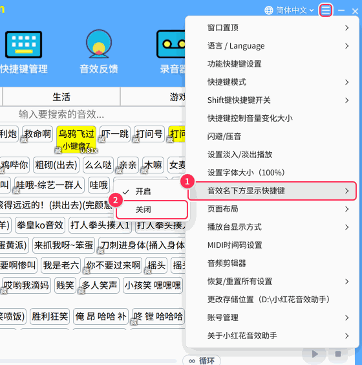Play the 咚 镗 哈哈哈 sound effect
Viewport: 362px width, 365px height.
[158, 316]
